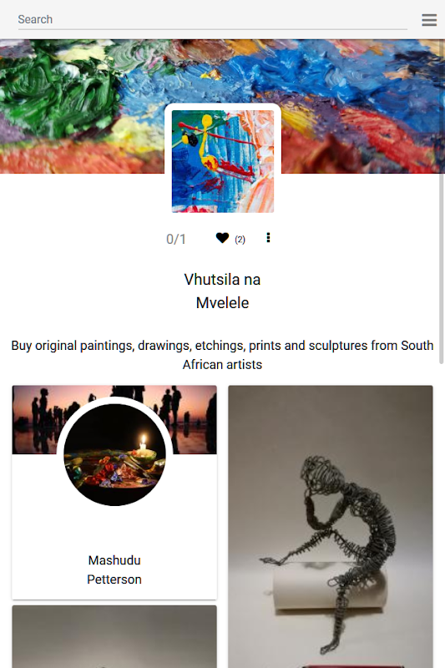
Task: Click the likes count (2)
Action: click(240, 240)
